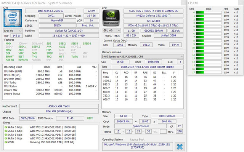This screenshot has height=152, width=244.
Task: Open the GPU #0 selector dropdown
Action: pos(112,30)
